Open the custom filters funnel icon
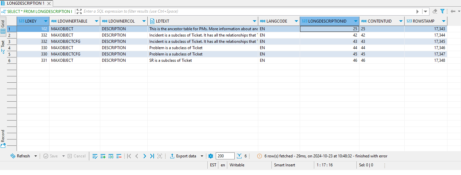 [x=442, y=11]
